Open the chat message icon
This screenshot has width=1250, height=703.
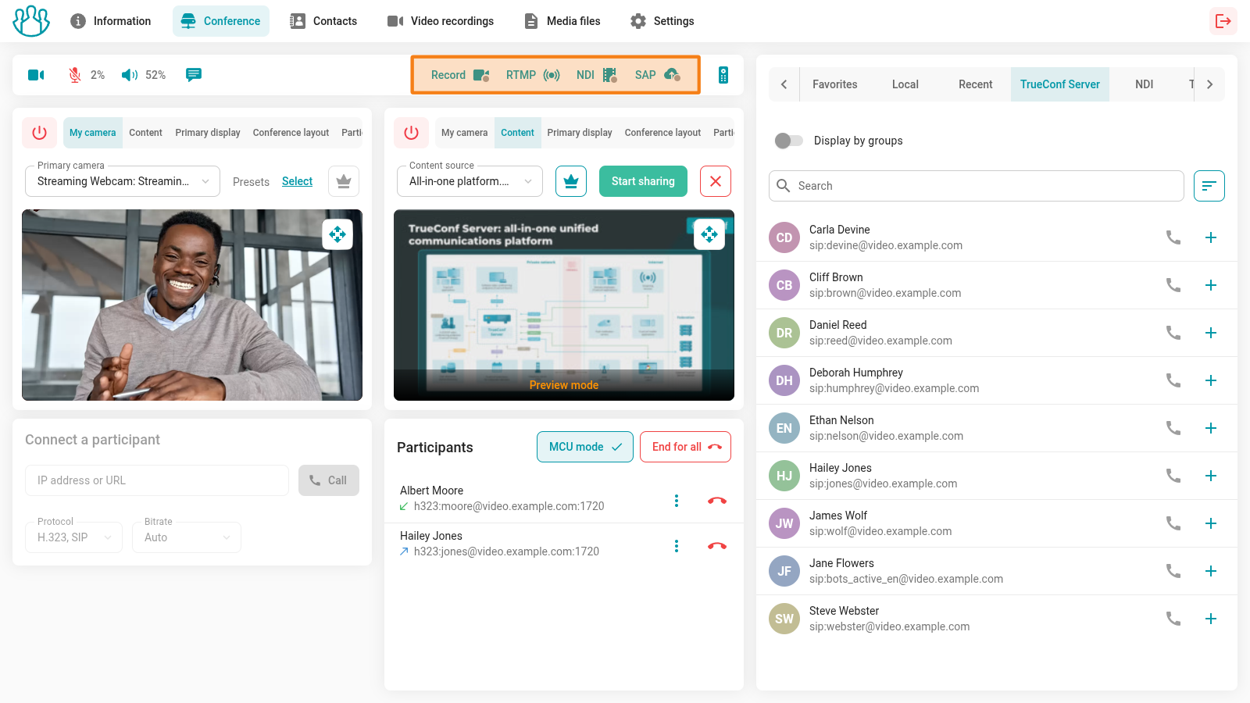click(194, 75)
